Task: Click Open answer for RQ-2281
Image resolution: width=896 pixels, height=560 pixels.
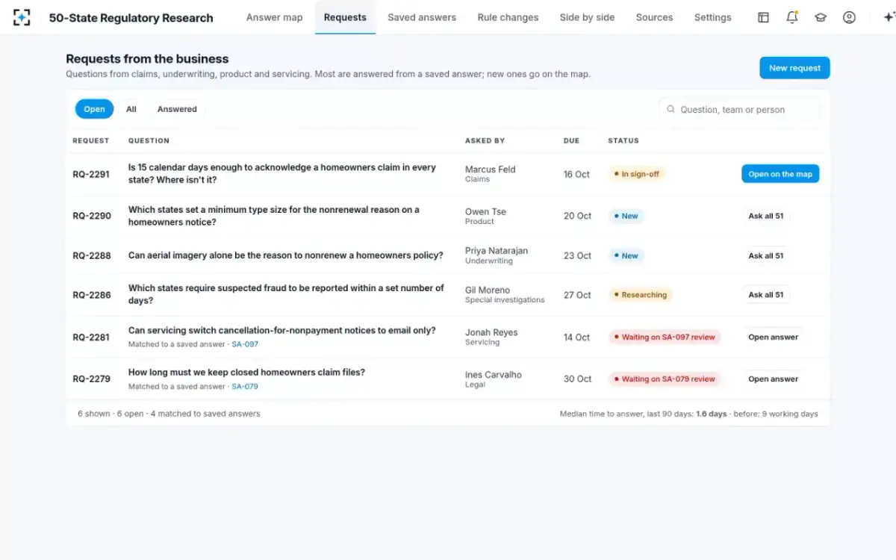Action: (x=774, y=337)
